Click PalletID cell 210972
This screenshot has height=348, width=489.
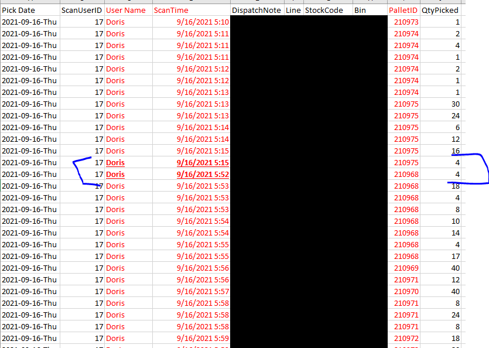click(x=404, y=338)
